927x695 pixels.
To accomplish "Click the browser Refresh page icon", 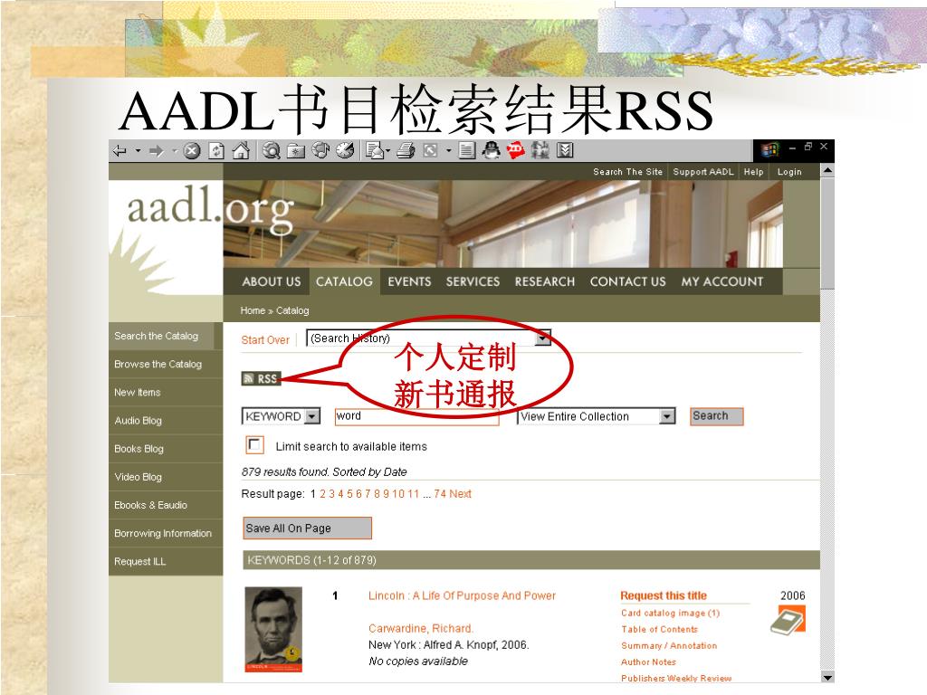I will (216, 151).
